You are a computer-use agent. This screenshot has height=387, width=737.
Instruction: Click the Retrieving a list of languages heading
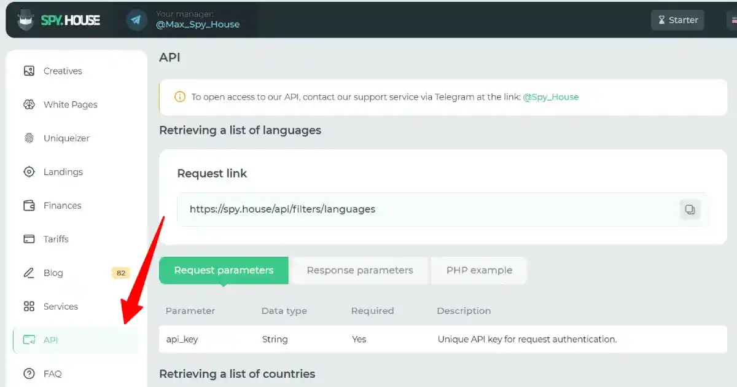tap(240, 130)
